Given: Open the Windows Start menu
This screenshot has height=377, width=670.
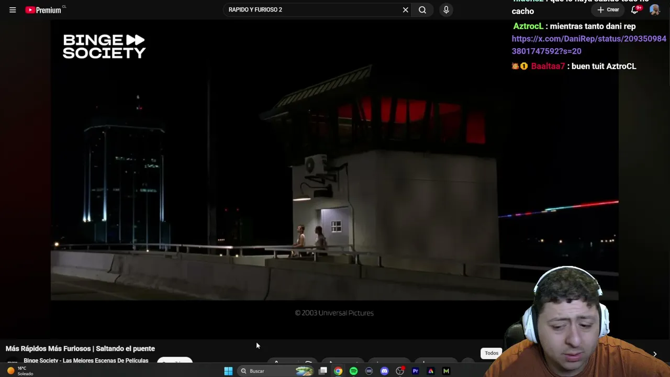Looking at the screenshot, I should click(228, 371).
